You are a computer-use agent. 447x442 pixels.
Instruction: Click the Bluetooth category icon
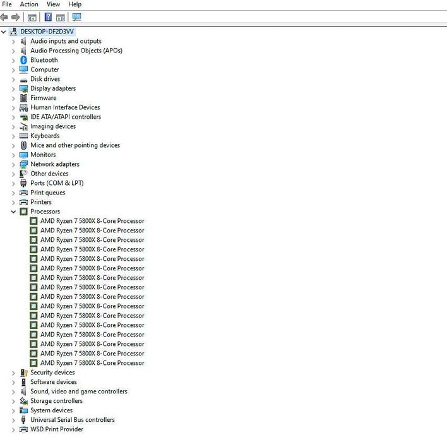pos(23,60)
